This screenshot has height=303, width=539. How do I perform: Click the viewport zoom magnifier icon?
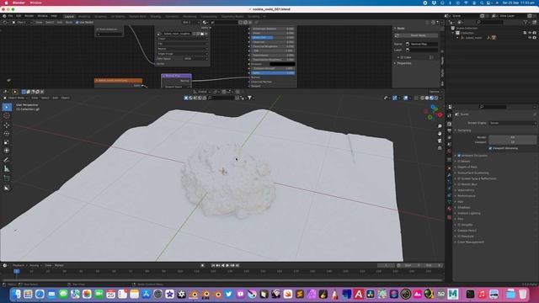point(440,126)
